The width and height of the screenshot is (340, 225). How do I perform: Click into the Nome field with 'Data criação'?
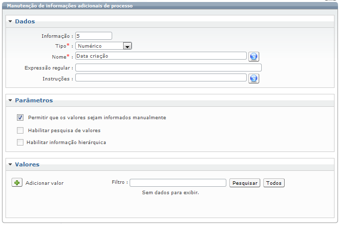[161, 56]
